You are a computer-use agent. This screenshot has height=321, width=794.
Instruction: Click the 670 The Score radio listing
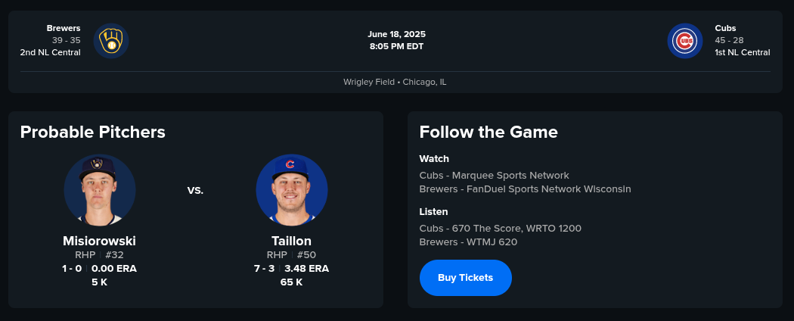500,228
